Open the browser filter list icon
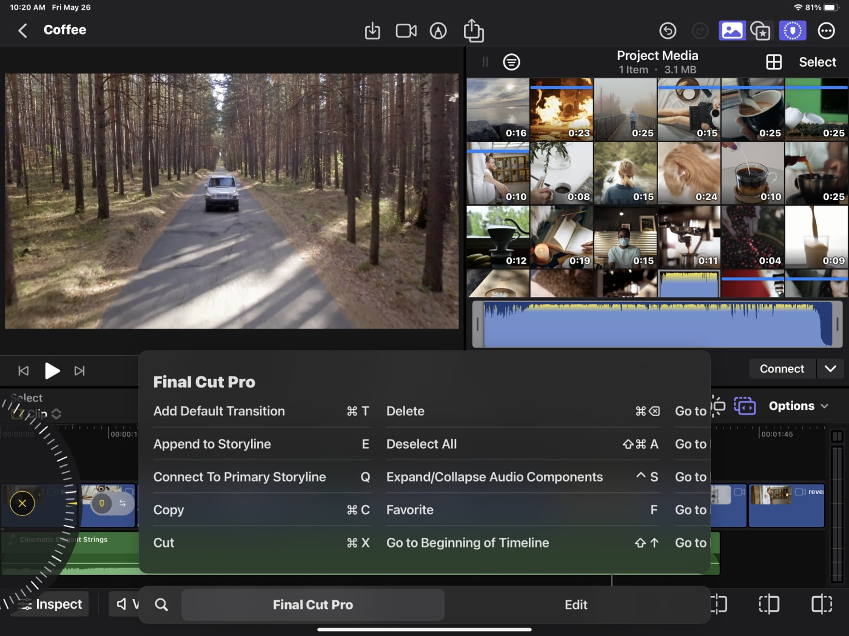Viewport: 849px width, 636px height. point(511,62)
